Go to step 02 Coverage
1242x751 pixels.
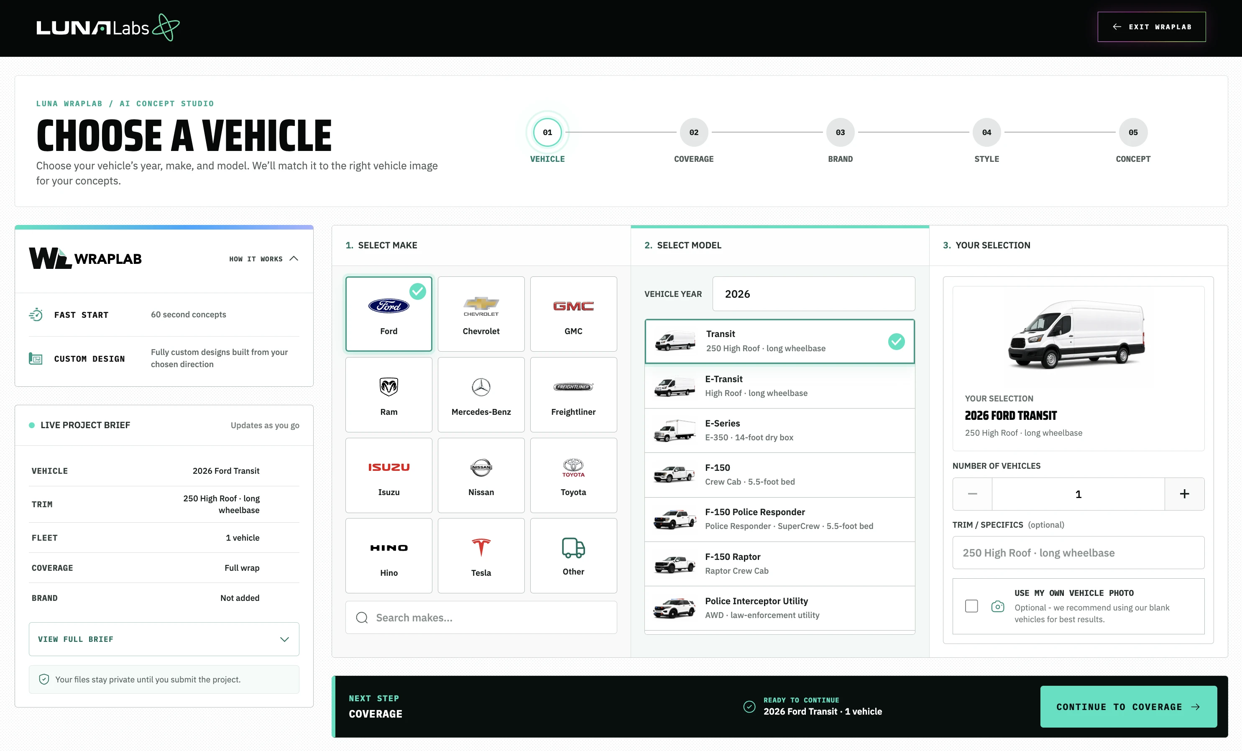pyautogui.click(x=694, y=133)
